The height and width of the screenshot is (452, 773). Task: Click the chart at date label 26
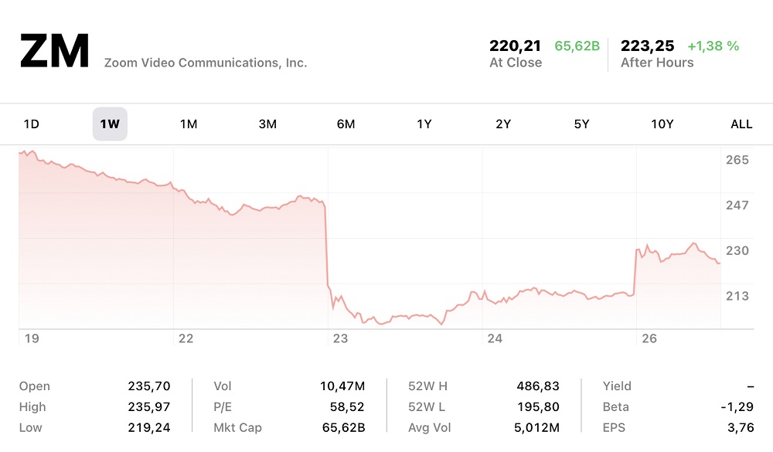pyautogui.click(x=649, y=338)
